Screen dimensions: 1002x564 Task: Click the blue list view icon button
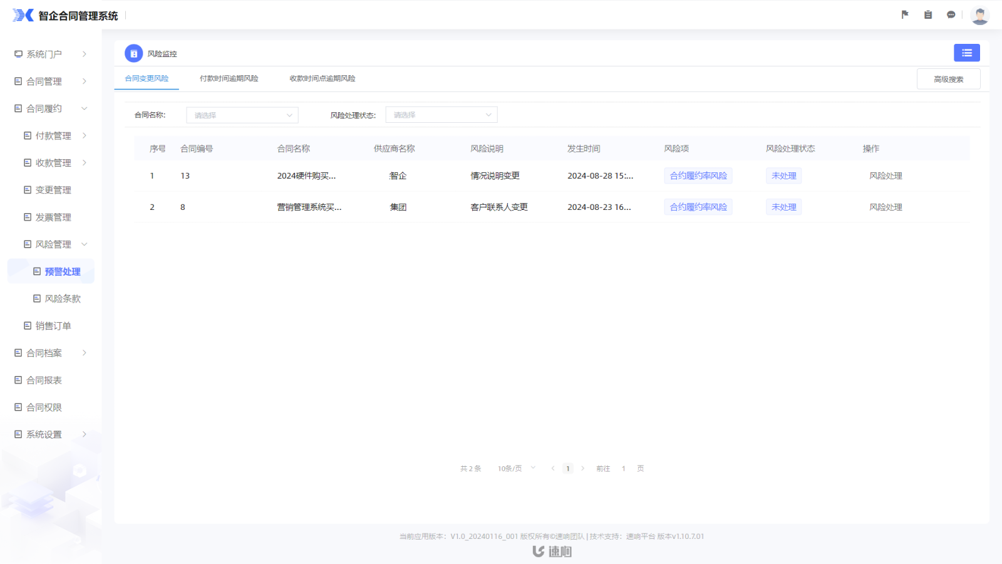pos(966,53)
